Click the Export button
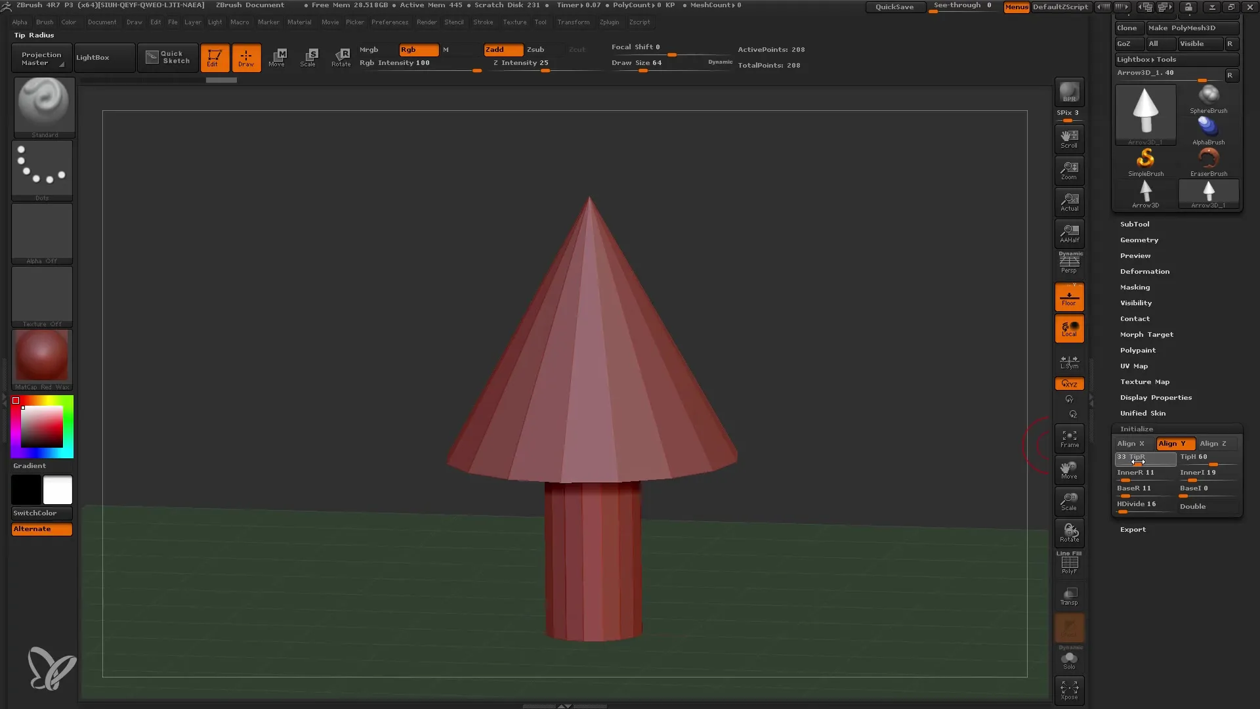This screenshot has height=709, width=1260. click(x=1133, y=529)
